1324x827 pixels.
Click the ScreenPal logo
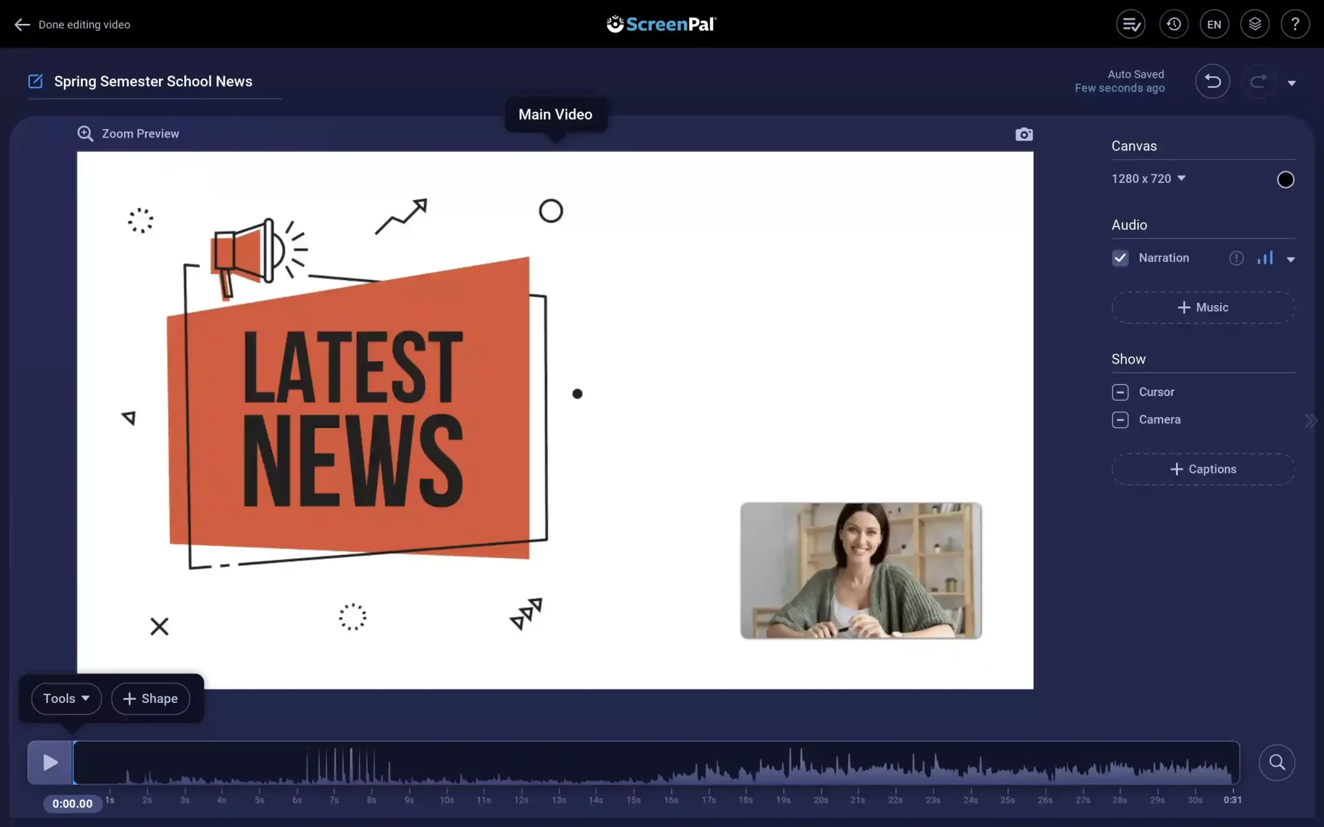tap(661, 25)
